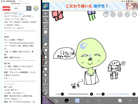Open the color picker from the light-blue swatch

77,100
